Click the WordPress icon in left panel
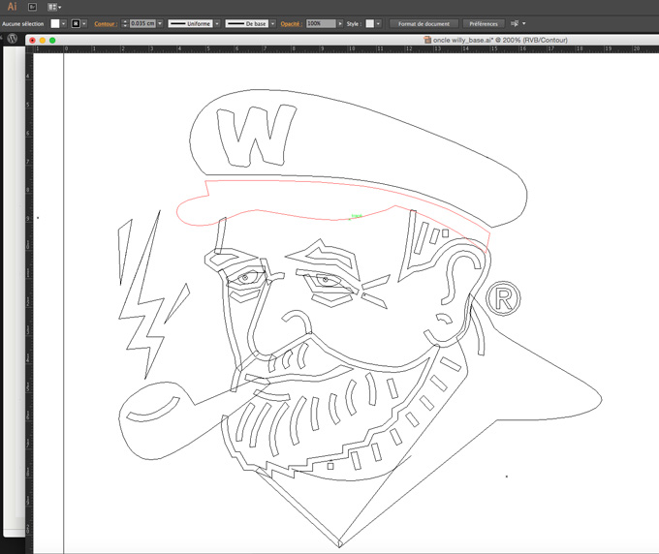659x554 pixels. click(13, 38)
